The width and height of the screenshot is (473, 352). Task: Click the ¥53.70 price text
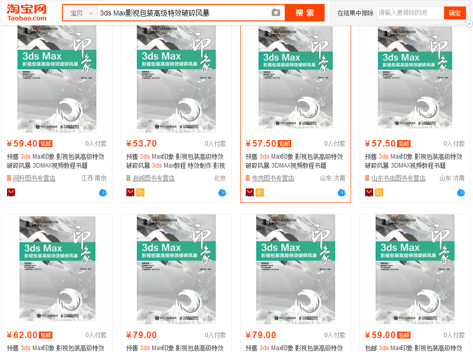point(141,144)
